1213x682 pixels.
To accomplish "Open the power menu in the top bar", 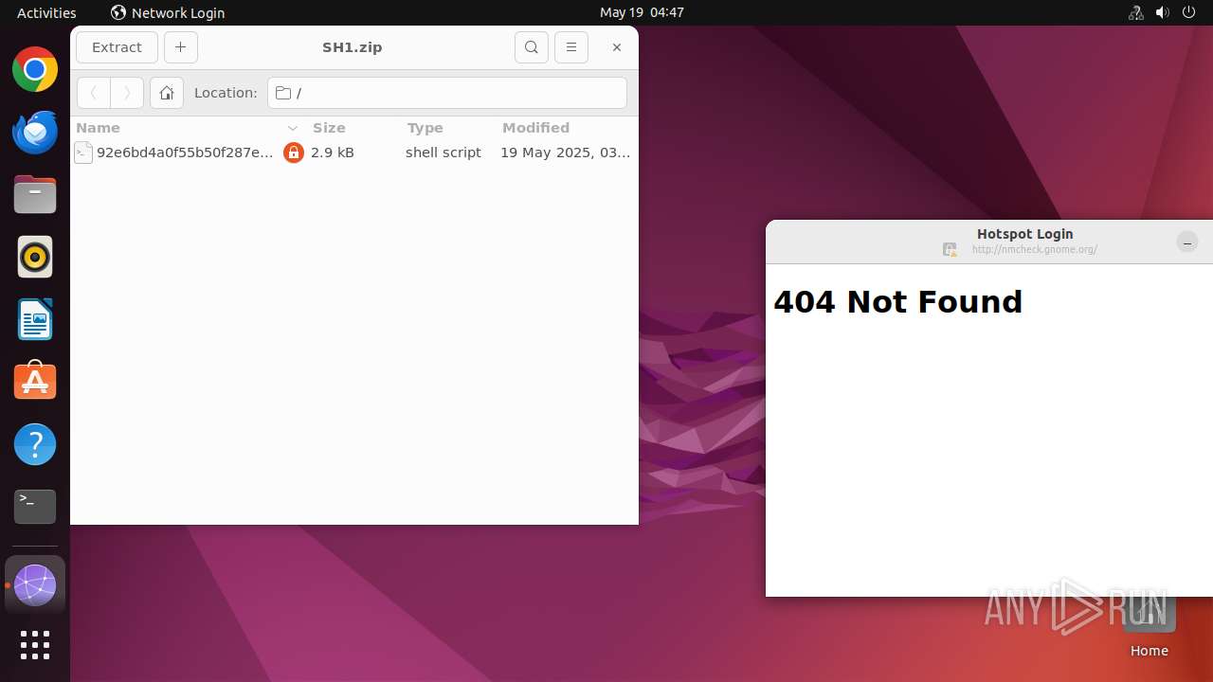I will (x=1189, y=13).
